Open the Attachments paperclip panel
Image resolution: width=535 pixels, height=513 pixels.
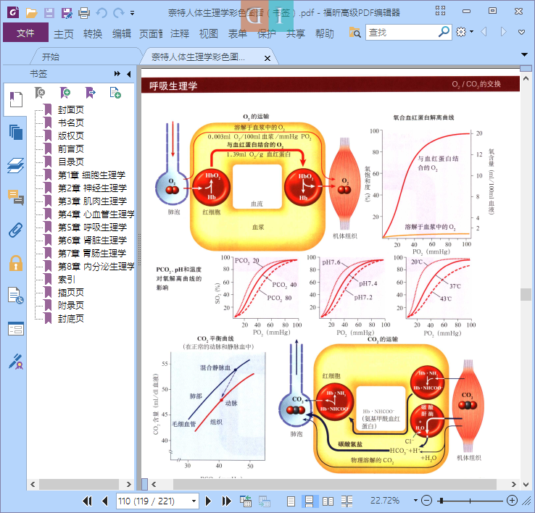coord(16,230)
